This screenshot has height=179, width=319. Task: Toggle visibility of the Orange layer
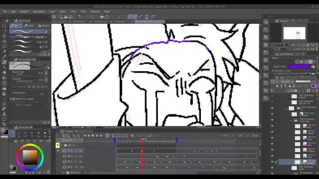tap(272, 150)
